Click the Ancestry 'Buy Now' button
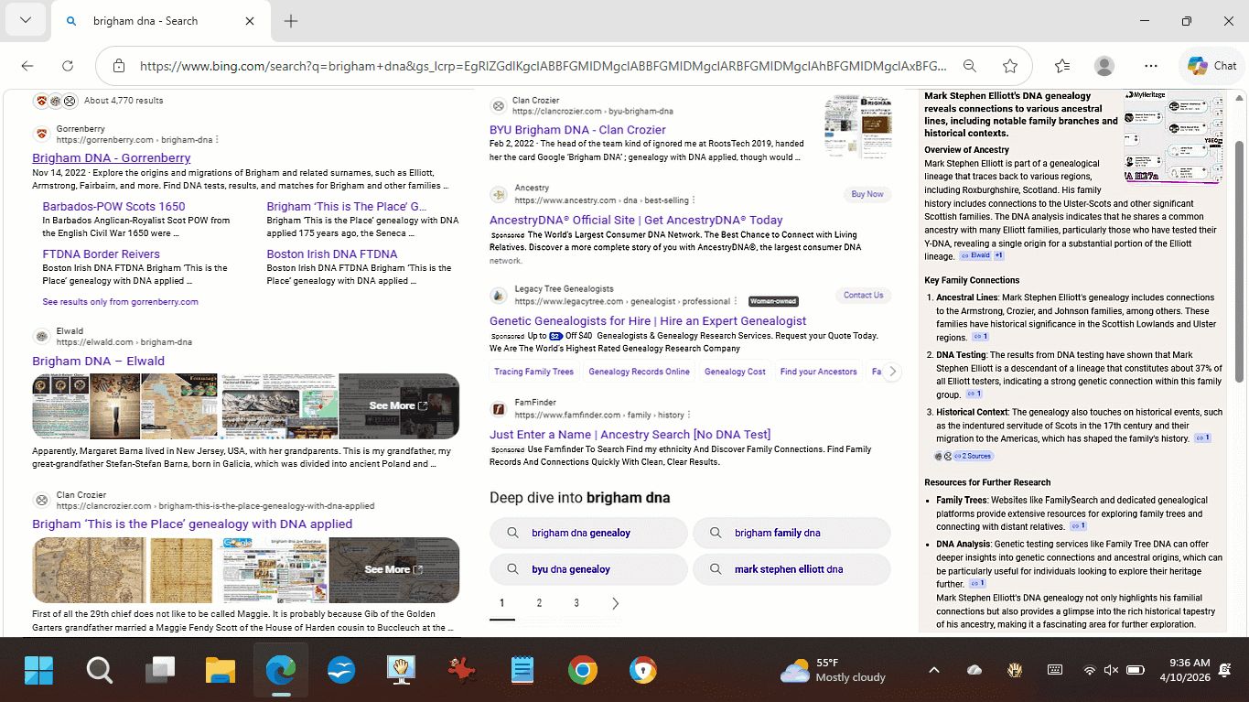Image resolution: width=1249 pixels, height=702 pixels. [867, 194]
